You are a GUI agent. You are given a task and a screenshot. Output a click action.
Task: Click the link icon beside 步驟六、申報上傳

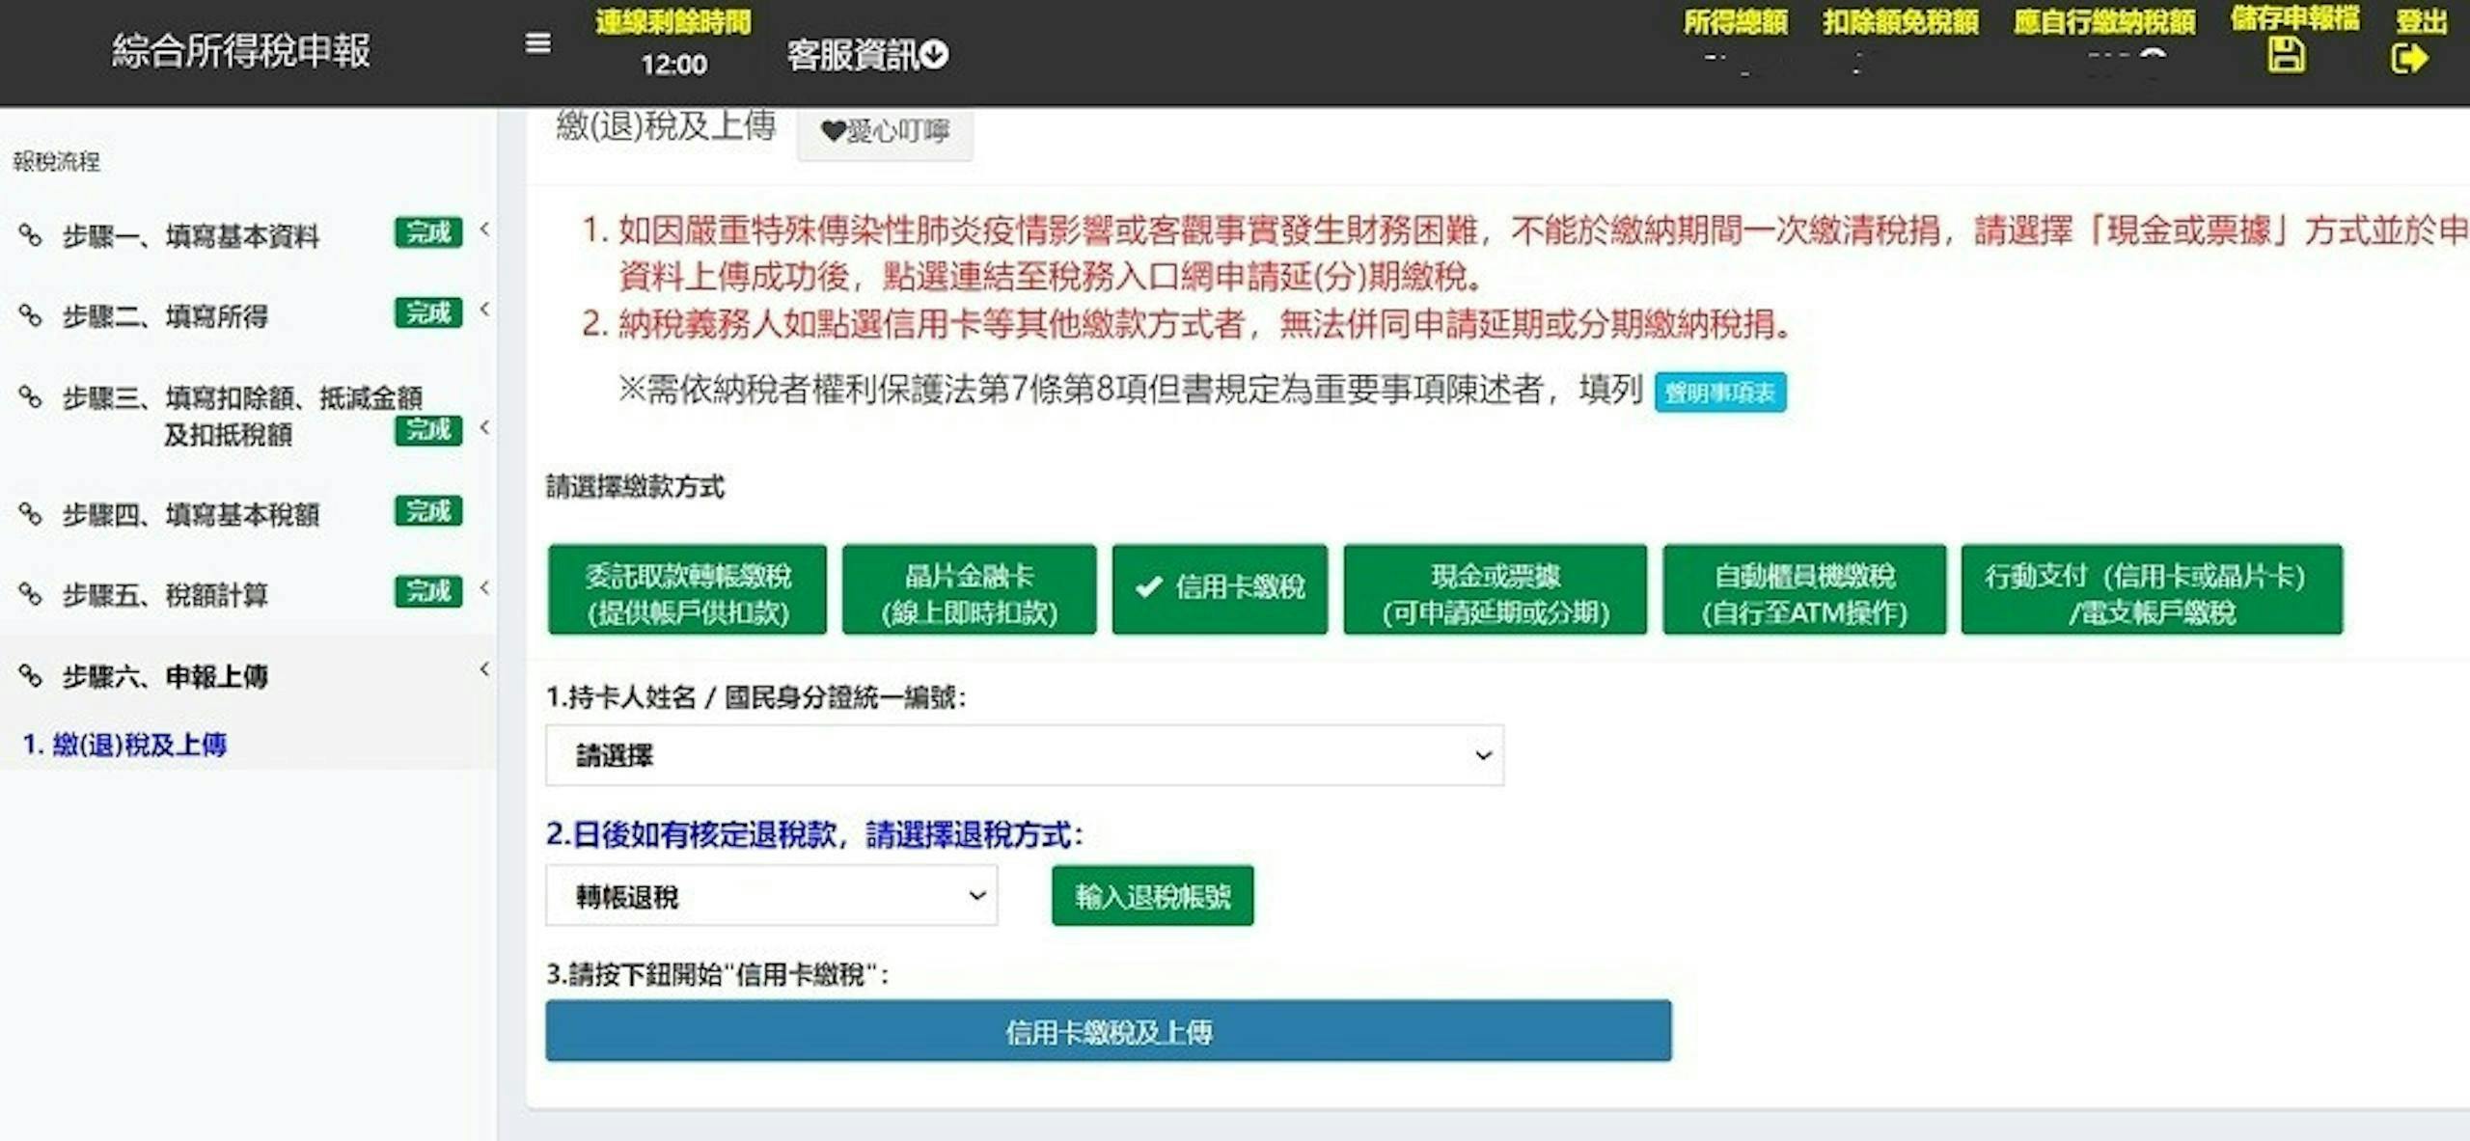tap(29, 677)
